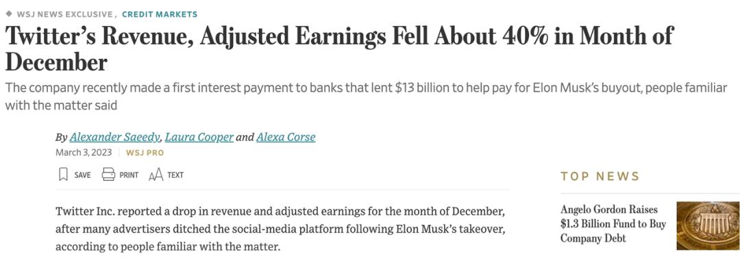Click the text size AA icon
740x258 pixels.
click(x=156, y=175)
